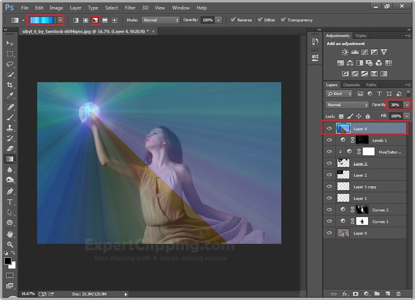Image resolution: width=415 pixels, height=300 pixels.
Task: Click the delete layer trash icon
Action: (x=398, y=294)
